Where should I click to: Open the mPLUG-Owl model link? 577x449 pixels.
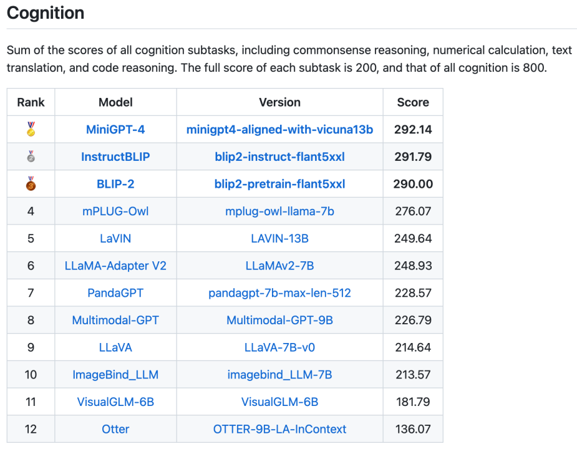point(115,211)
